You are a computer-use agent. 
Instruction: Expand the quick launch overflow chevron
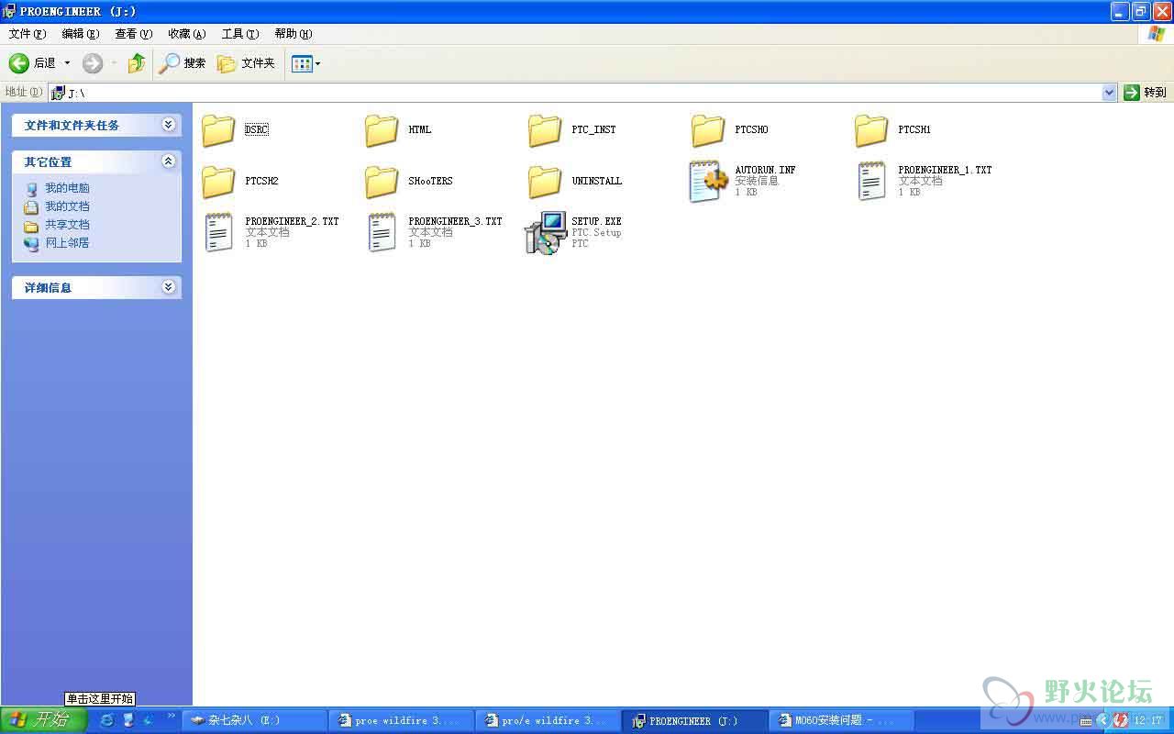click(172, 716)
